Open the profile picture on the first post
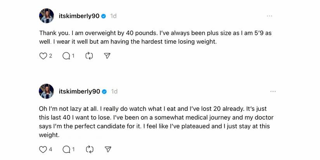Image resolution: width=320 pixels, height=160 pixels. pos(46,16)
